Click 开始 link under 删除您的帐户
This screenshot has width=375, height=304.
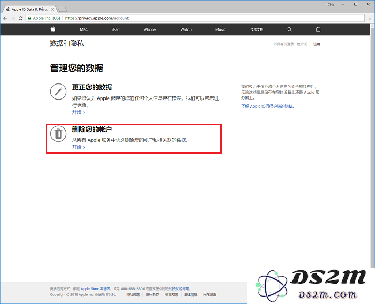[78, 147]
